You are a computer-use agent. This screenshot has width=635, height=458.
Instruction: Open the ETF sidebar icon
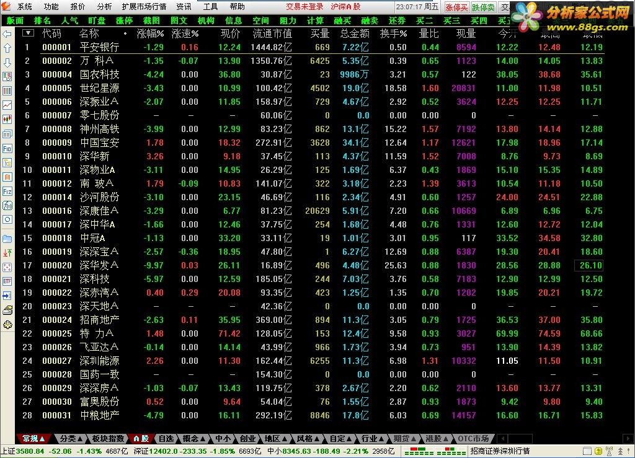click(7, 281)
